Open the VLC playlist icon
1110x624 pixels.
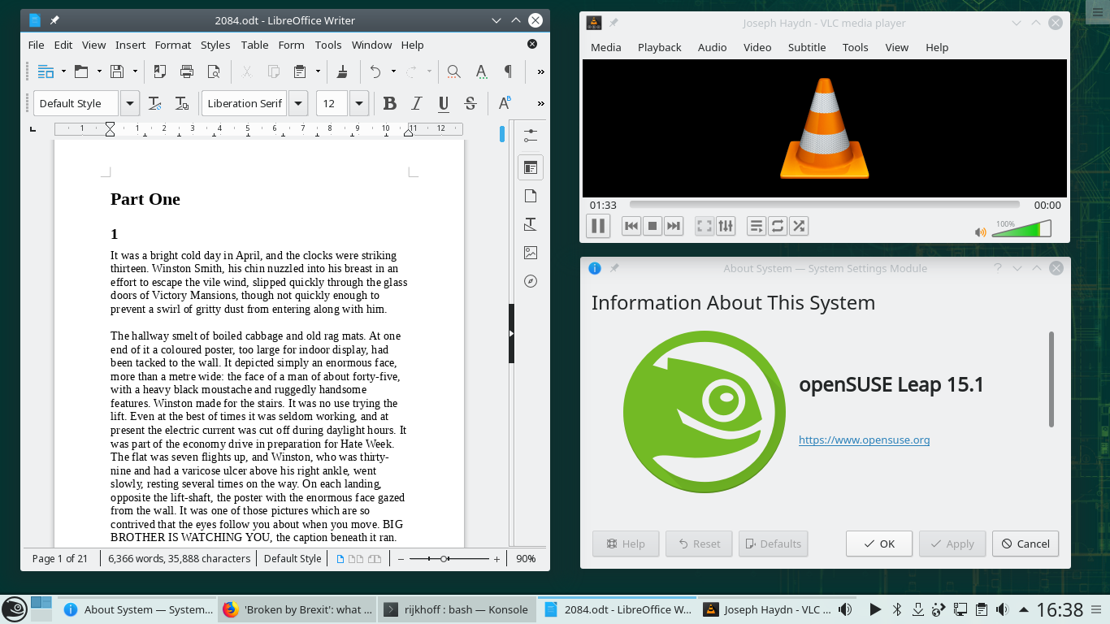point(756,226)
